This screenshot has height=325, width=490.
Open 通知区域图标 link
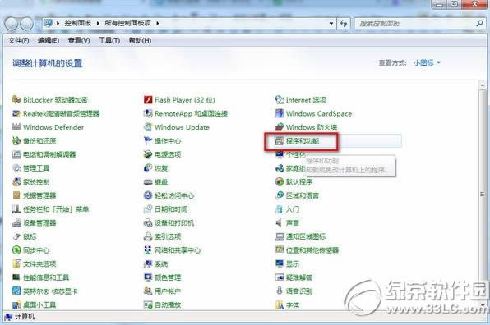[306, 236]
